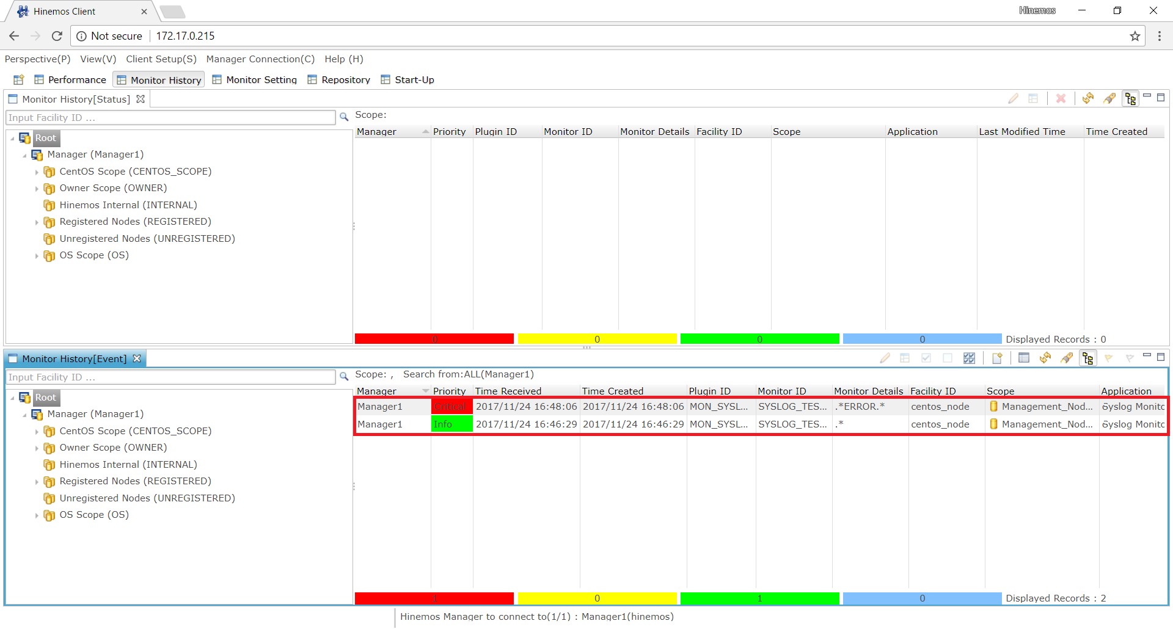Open the Perspective(P) menu
Image resolution: width=1173 pixels, height=629 pixels.
pos(37,59)
